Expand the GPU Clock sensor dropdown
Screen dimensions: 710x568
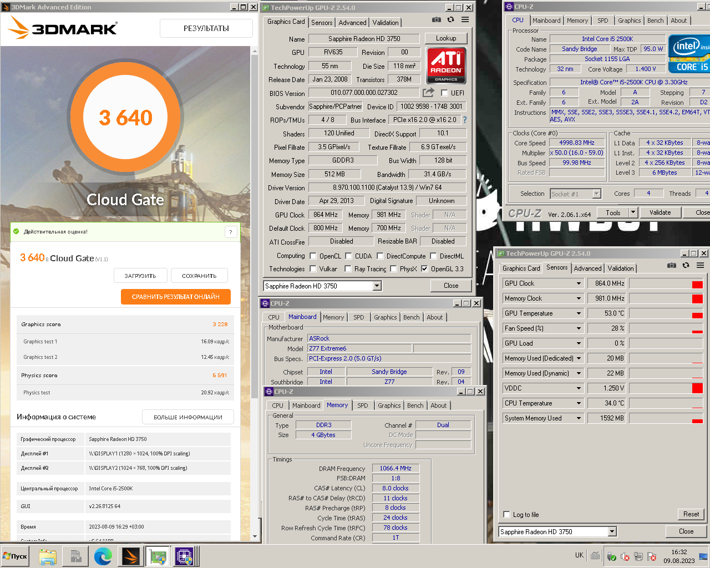[x=579, y=283]
